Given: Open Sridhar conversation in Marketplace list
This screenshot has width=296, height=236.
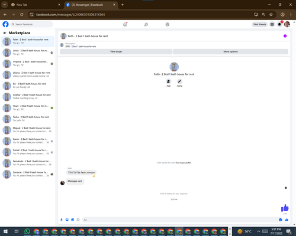Looking at the screenshot, I should (28, 97).
